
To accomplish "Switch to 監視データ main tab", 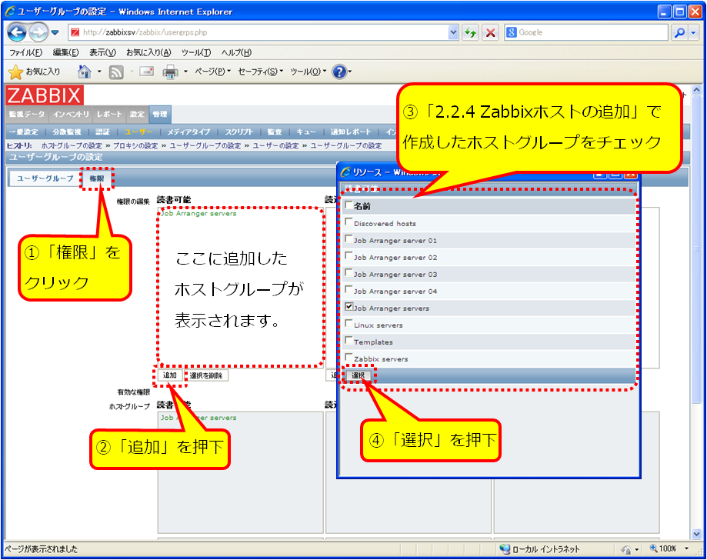I will click(27, 115).
